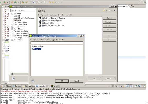Switch to the Declaration tab

pyautogui.click(x=28, y=86)
